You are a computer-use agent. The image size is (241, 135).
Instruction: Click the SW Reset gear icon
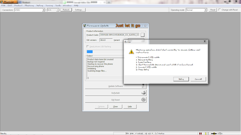pyautogui.click(x=144, y=100)
